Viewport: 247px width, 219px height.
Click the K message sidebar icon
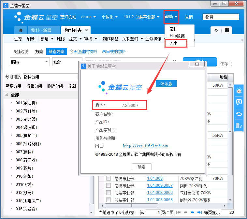click(239, 102)
